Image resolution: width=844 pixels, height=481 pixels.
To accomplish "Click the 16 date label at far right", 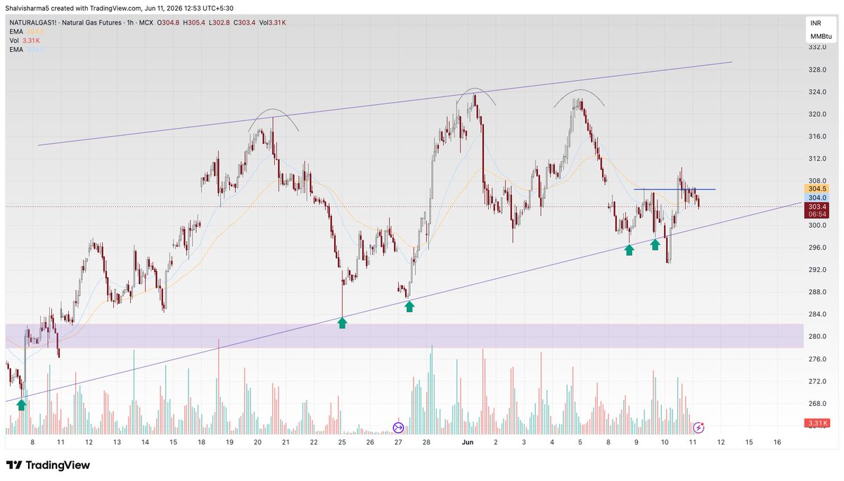I will pos(777,442).
